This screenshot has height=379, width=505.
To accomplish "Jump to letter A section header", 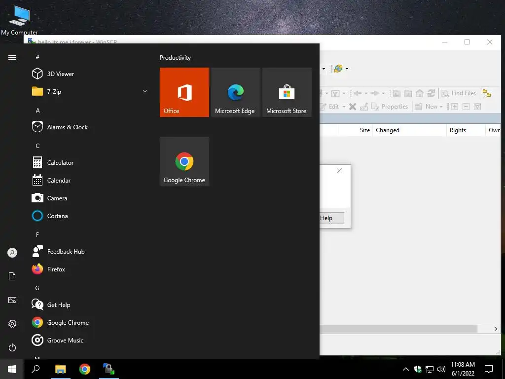I will pyautogui.click(x=37, y=111).
